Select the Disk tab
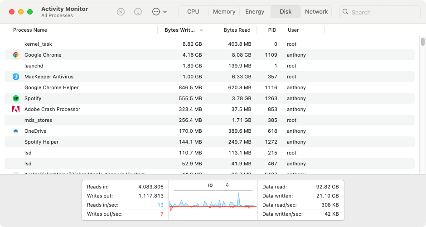Screen dimensions: 426x227 click(286, 12)
